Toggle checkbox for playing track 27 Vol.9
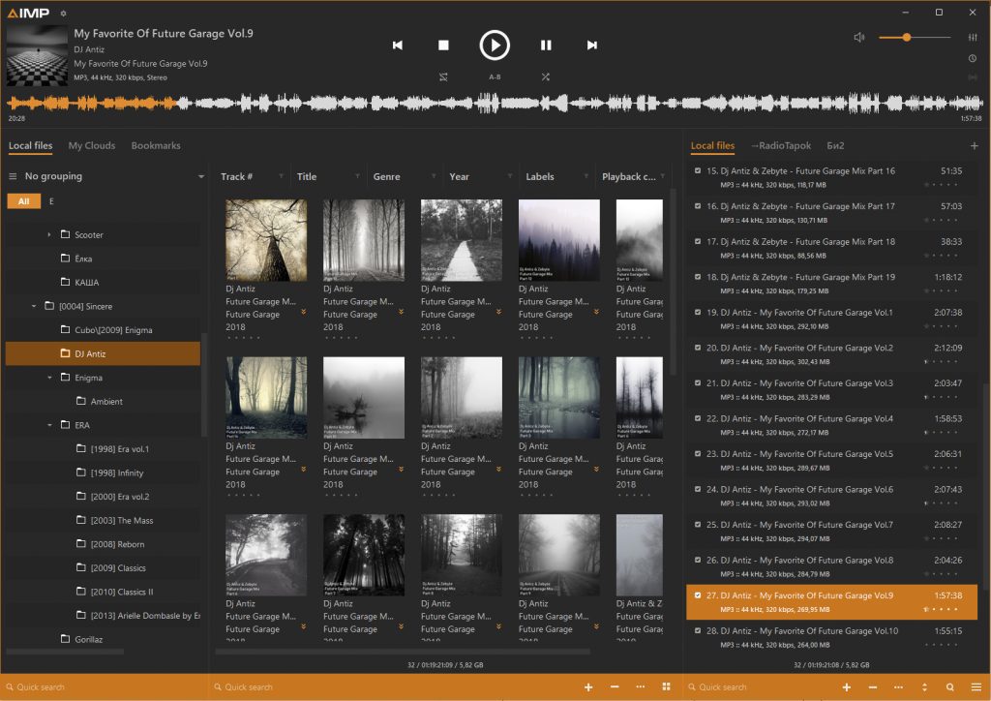The image size is (991, 701). [698, 595]
